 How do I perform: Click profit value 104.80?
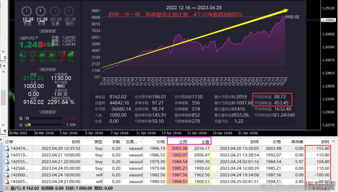(323, 162)
